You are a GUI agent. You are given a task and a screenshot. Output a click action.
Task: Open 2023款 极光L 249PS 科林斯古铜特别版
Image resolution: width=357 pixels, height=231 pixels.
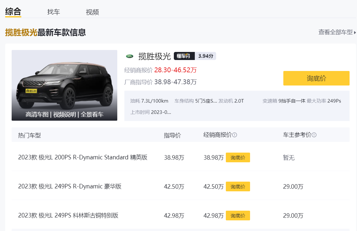(x=68, y=215)
